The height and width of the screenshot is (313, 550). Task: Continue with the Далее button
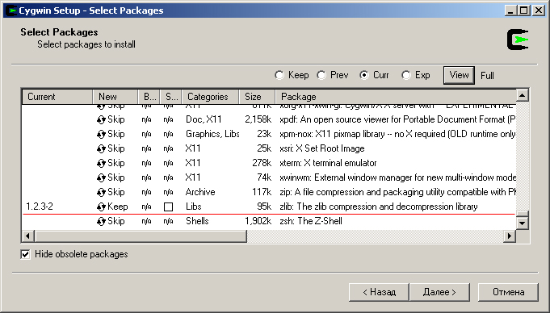point(439,292)
